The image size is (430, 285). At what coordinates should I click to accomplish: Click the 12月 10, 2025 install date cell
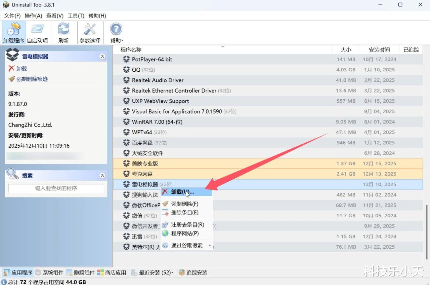tap(379, 184)
